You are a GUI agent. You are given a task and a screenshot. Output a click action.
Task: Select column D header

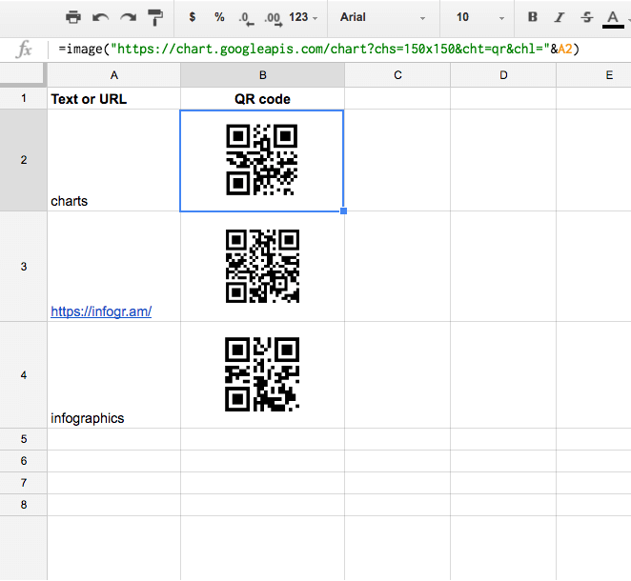(x=503, y=75)
